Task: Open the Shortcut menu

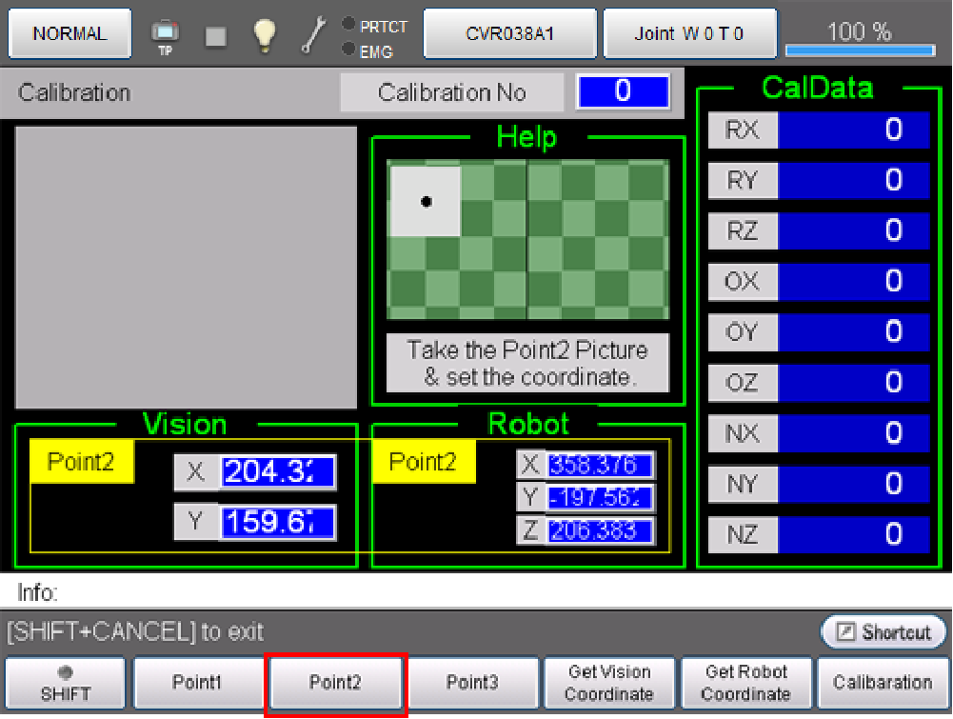Action: coord(883,632)
